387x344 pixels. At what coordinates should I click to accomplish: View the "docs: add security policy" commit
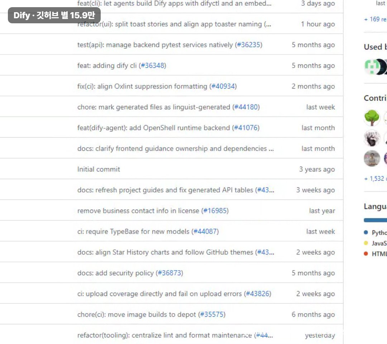115,273
